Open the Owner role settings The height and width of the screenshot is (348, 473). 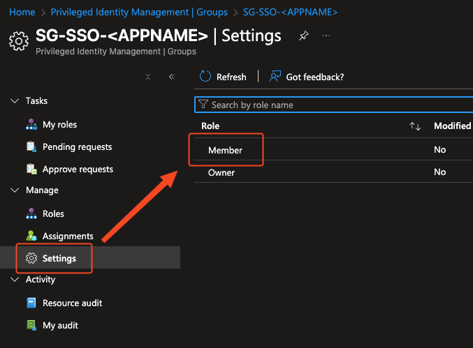tap(221, 172)
